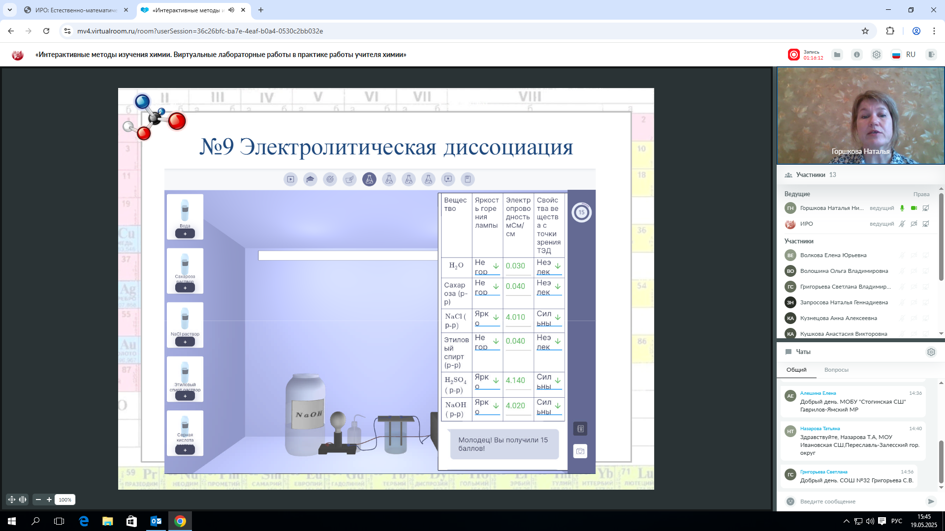
Task: Bookmark page with star icon in address bar
Action: tap(865, 31)
